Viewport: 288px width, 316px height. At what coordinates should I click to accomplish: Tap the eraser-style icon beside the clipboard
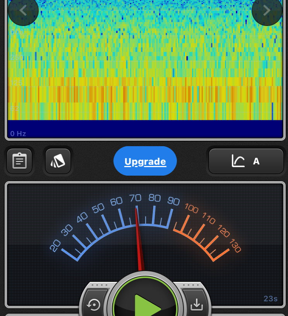click(58, 161)
